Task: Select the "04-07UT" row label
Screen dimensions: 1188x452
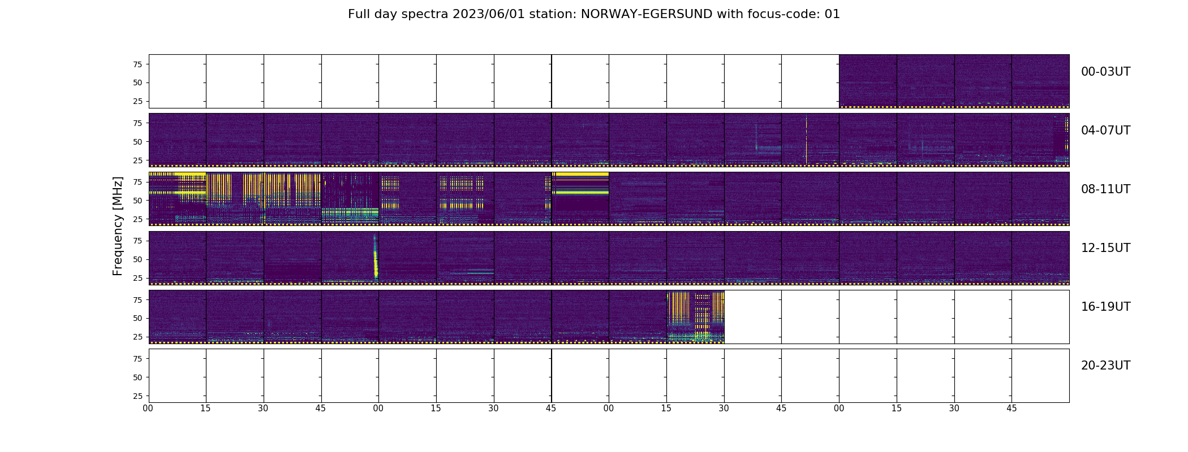Action: coord(1105,131)
